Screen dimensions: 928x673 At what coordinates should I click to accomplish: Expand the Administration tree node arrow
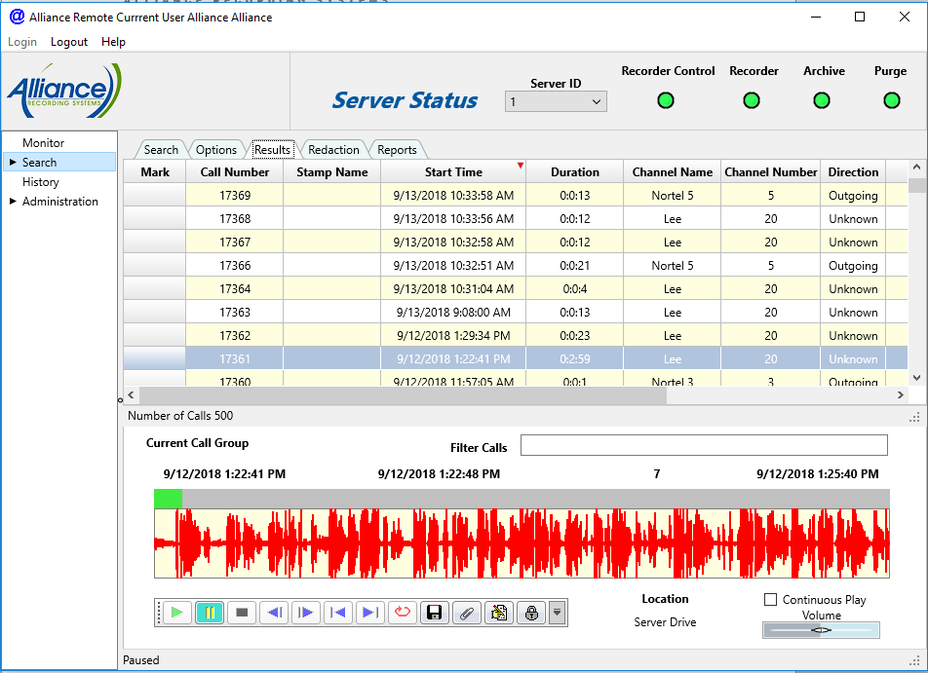13,201
